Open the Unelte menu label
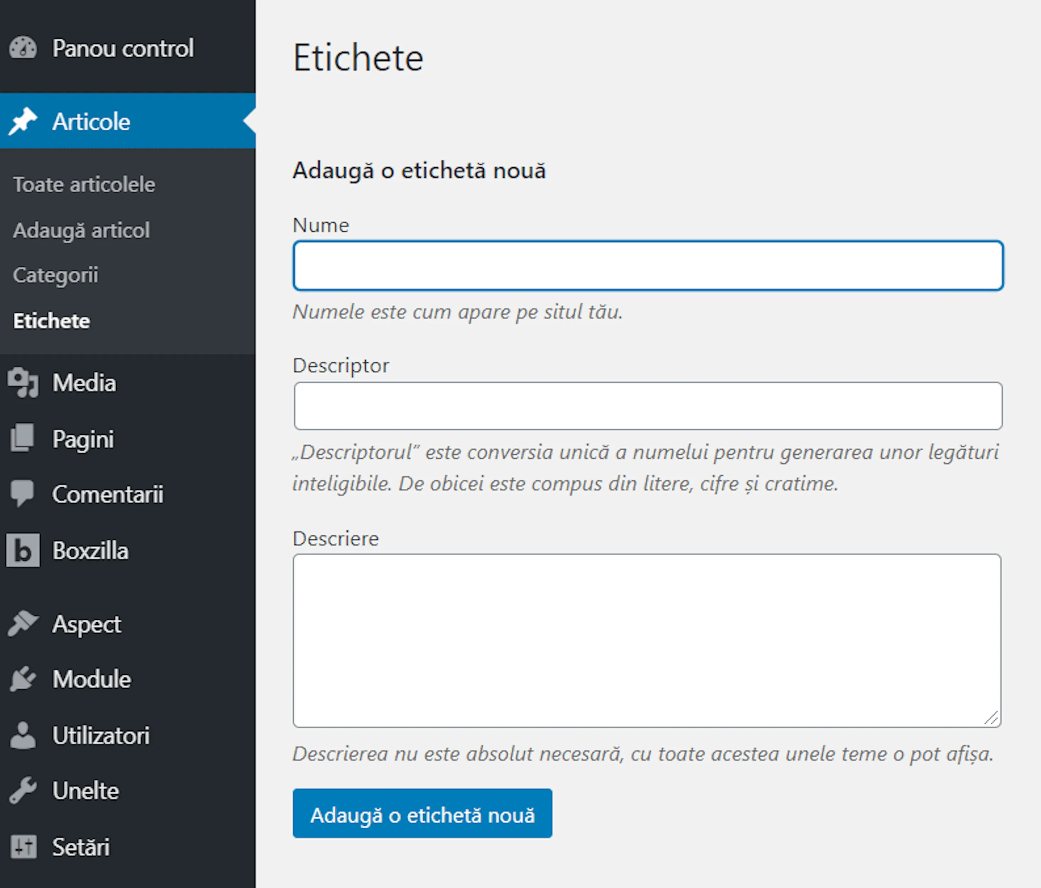This screenshot has height=888, width=1041. 86,791
